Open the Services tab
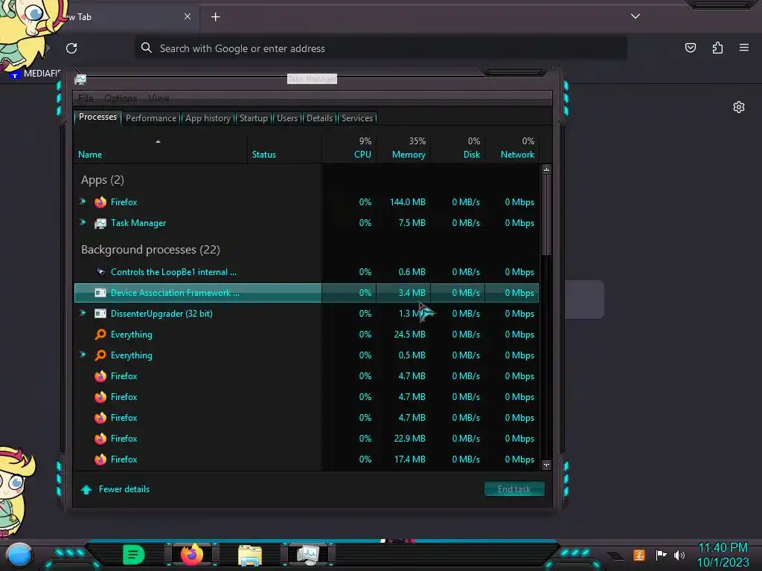The width and height of the screenshot is (762, 571). point(357,118)
